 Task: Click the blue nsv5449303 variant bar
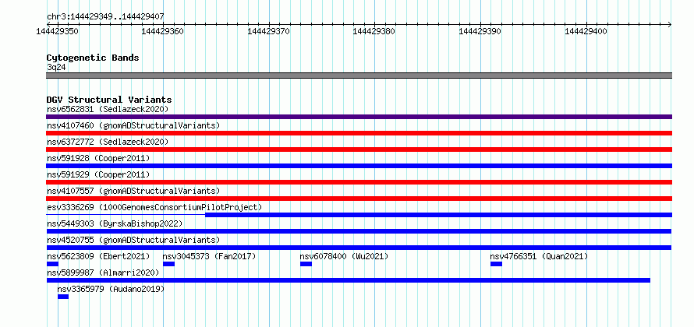pyautogui.click(x=359, y=231)
